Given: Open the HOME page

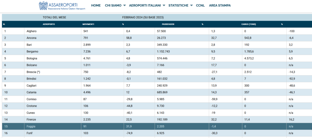Looking at the screenshot, I should click(x=96, y=5).
